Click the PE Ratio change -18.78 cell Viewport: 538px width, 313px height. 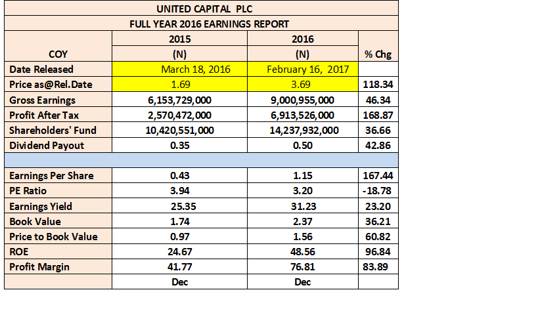[x=378, y=190]
